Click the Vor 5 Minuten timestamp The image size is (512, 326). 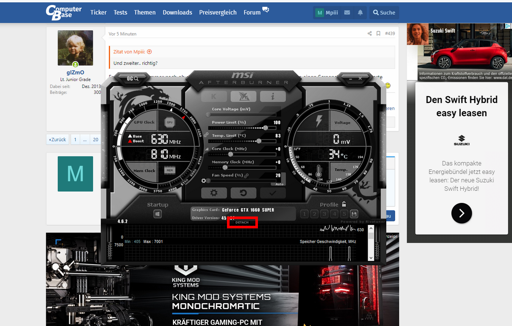point(123,34)
